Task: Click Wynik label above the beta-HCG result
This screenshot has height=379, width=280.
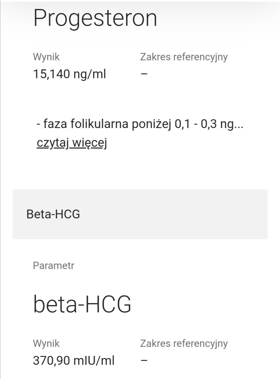Action: click(x=46, y=343)
